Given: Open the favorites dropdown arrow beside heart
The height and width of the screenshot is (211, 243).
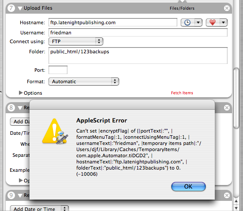Looking at the screenshot, I should [223, 22].
